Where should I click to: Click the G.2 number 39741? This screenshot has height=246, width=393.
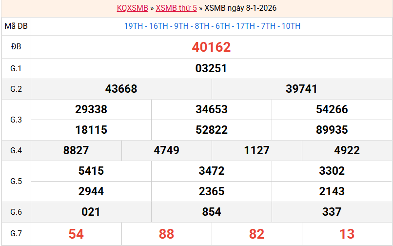point(301,89)
